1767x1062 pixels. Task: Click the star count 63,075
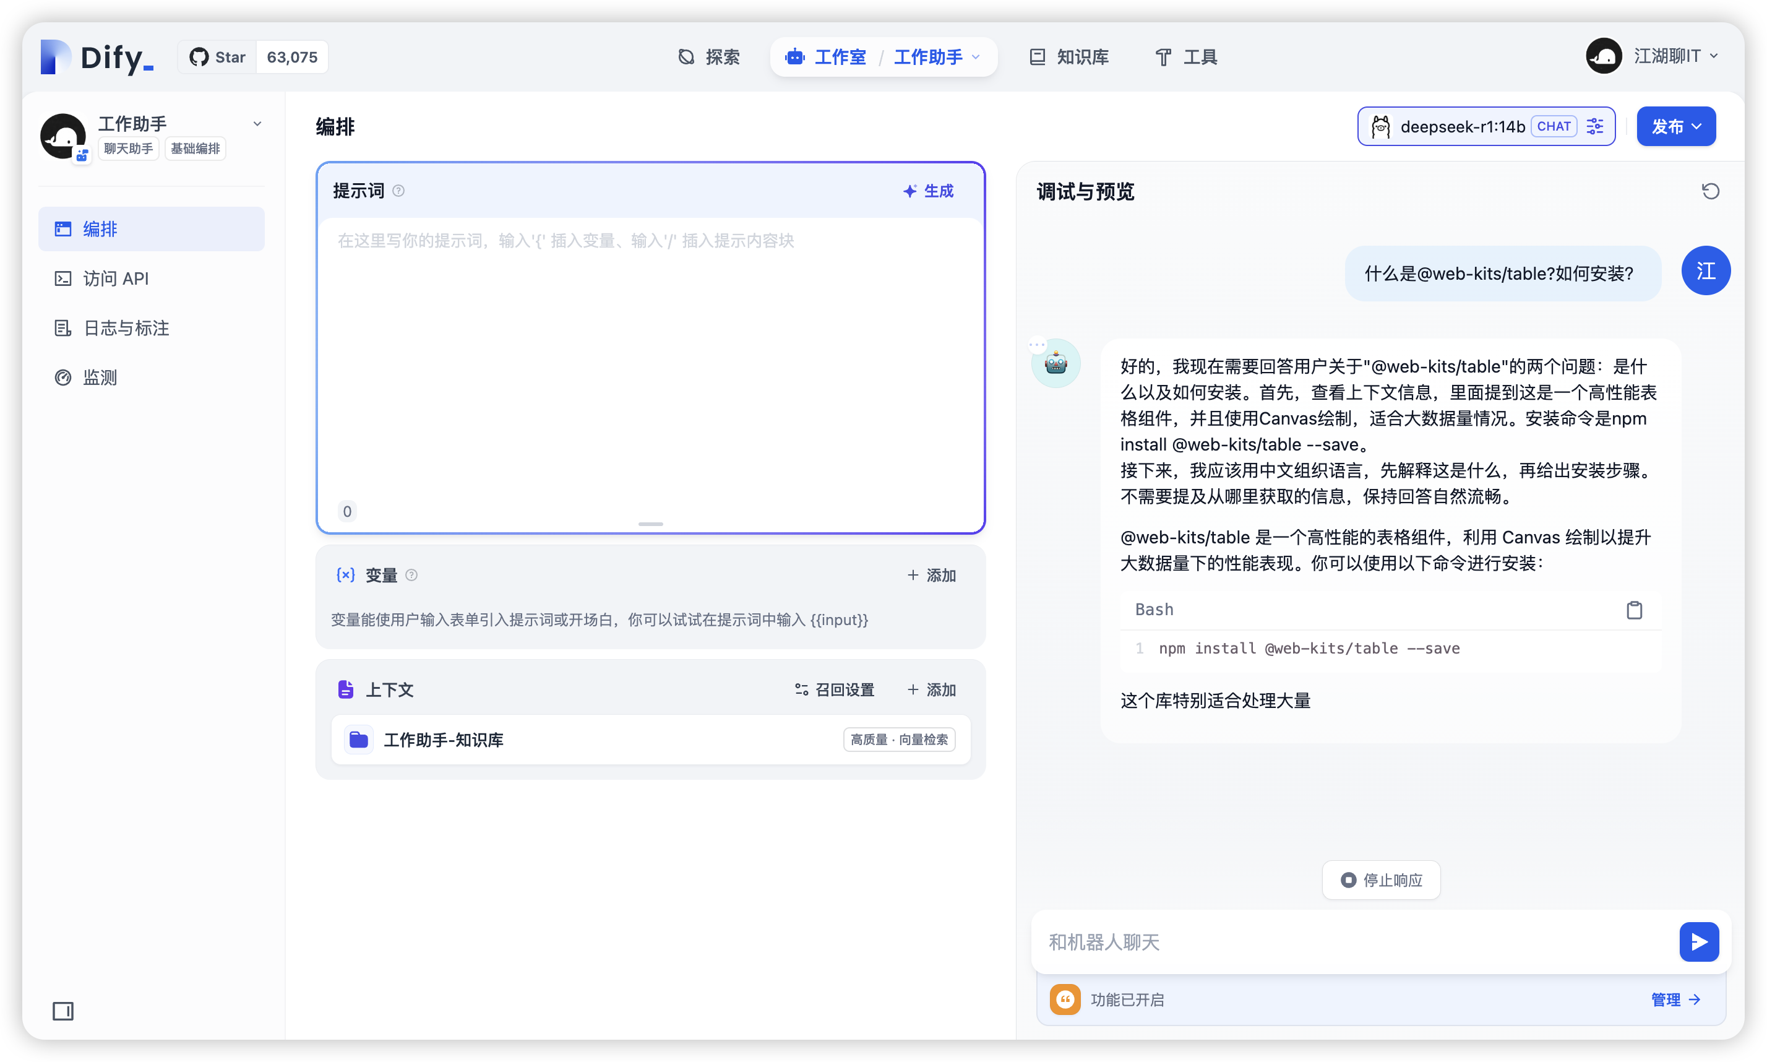pyautogui.click(x=292, y=58)
